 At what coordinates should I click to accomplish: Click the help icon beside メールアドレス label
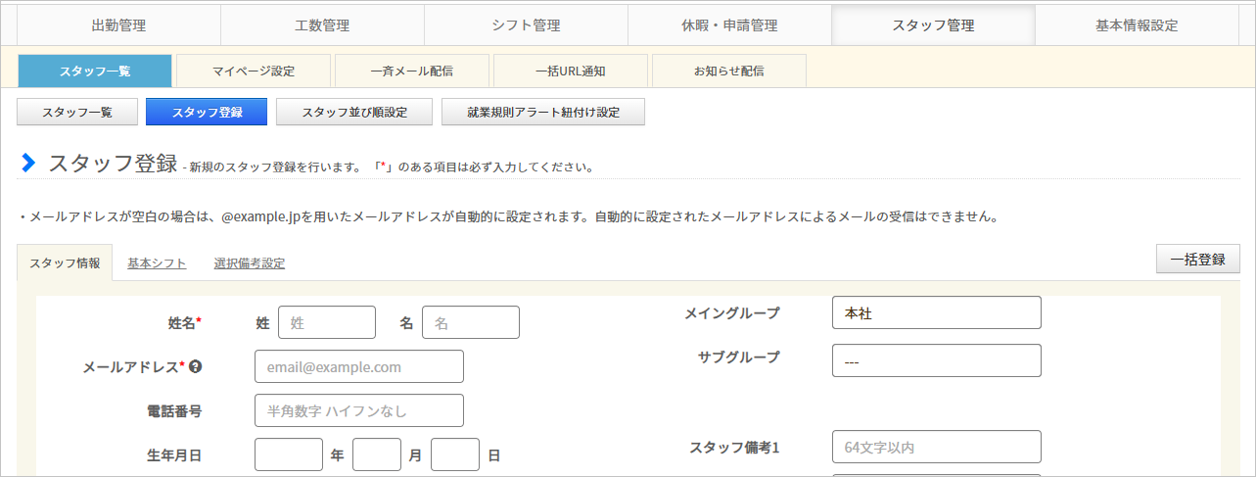click(196, 366)
